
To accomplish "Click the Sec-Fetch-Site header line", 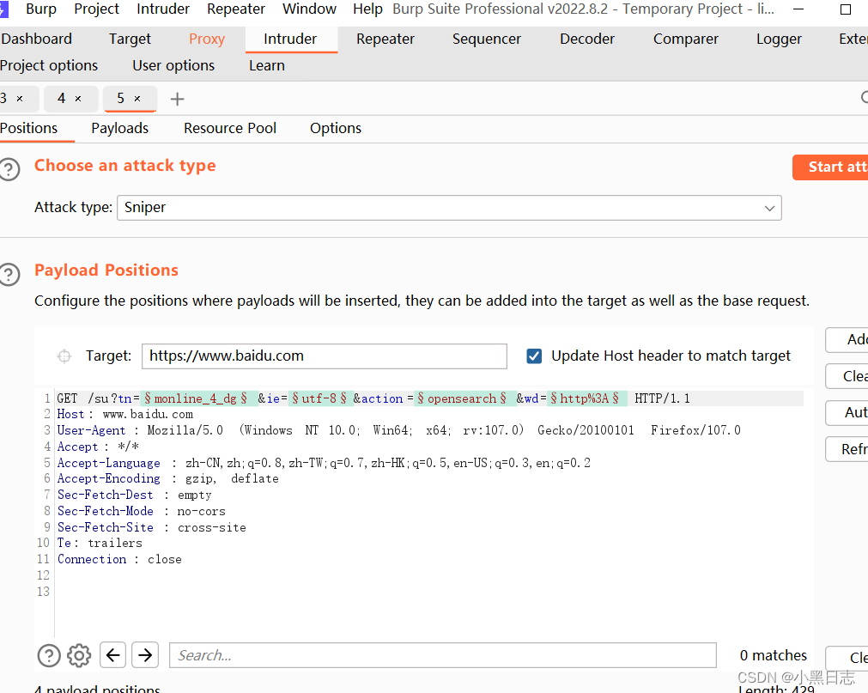I will click(x=152, y=527).
